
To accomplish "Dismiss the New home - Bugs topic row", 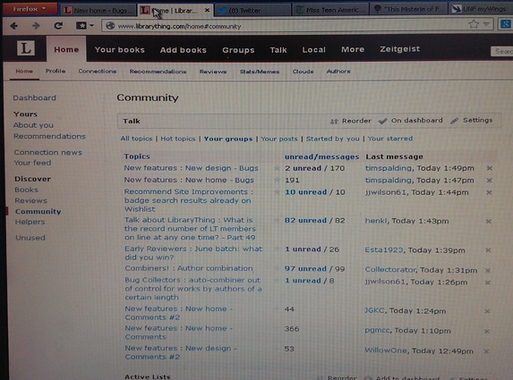I will tap(489, 180).
